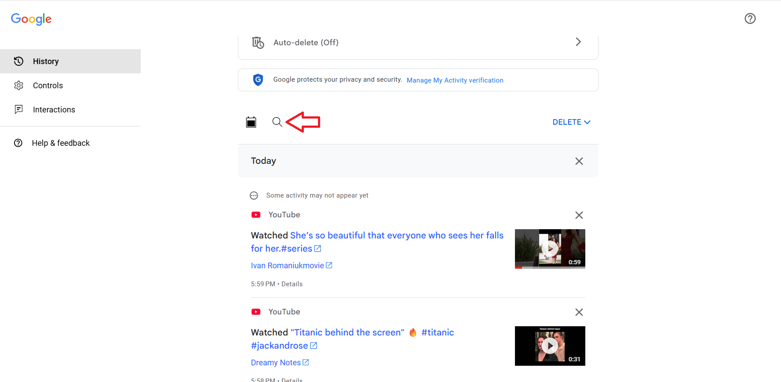Open Interactions in the sidebar
Viewport: 781px width, 382px height.
pyautogui.click(x=70, y=110)
